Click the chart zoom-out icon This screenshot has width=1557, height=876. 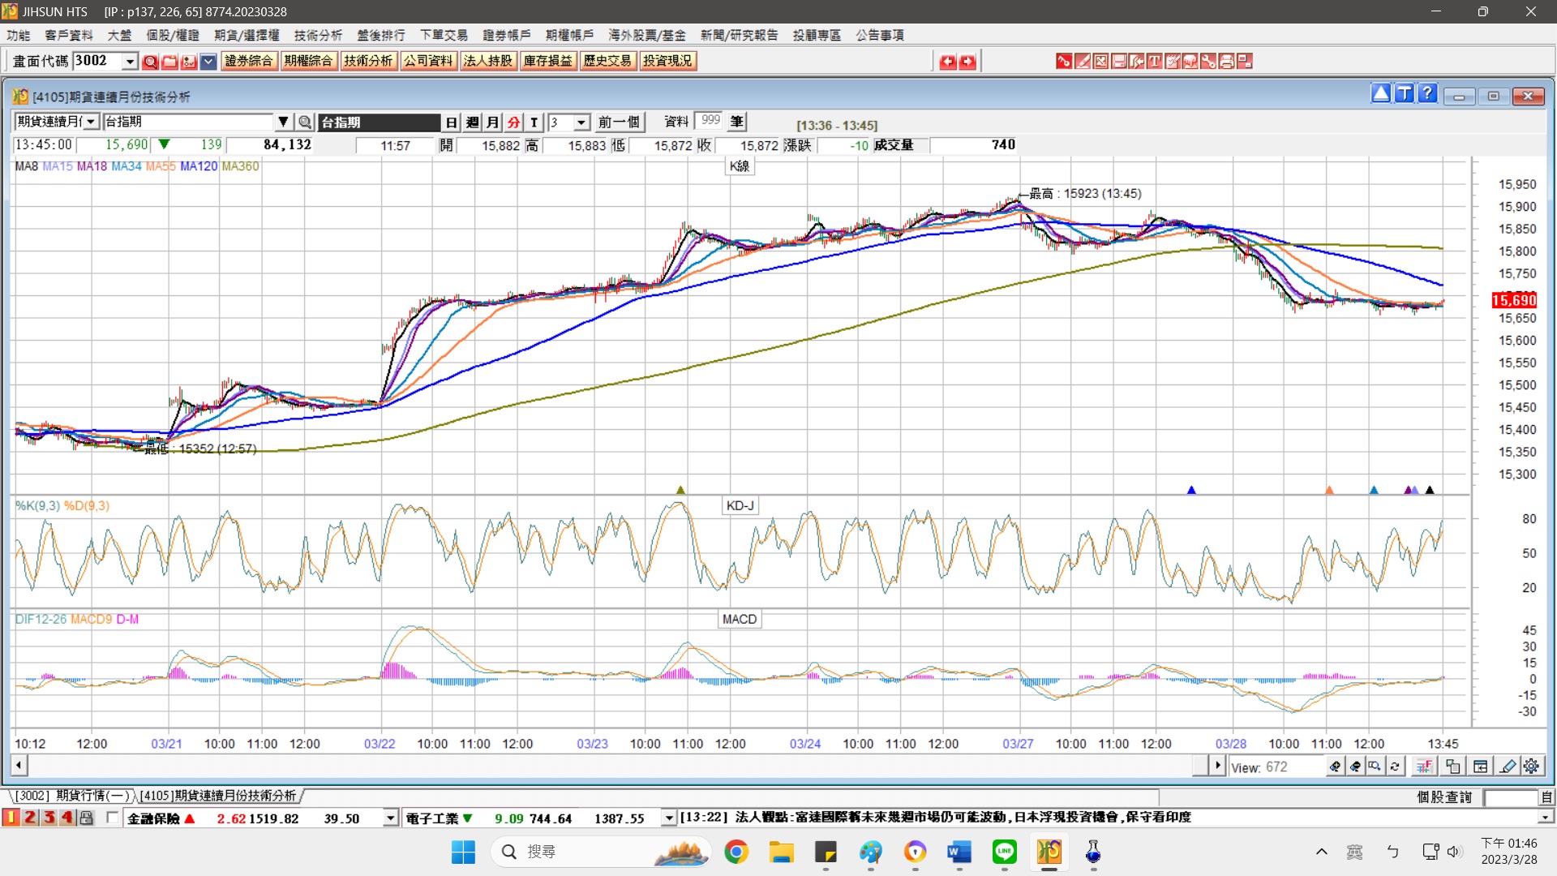point(1355,766)
